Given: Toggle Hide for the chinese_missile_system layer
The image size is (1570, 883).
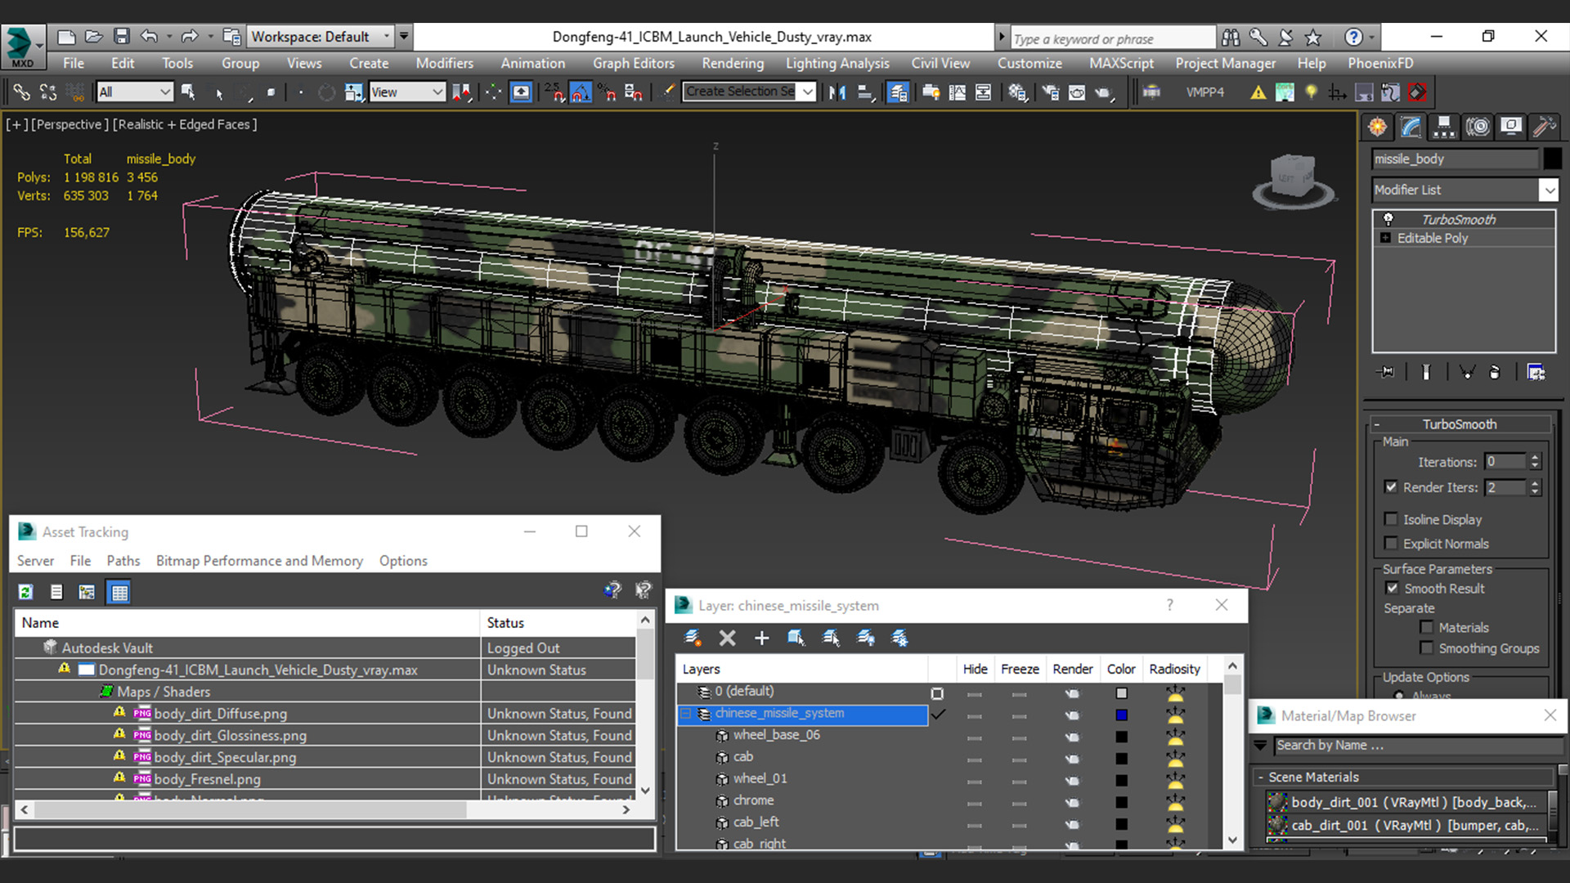Looking at the screenshot, I should pos(974,715).
